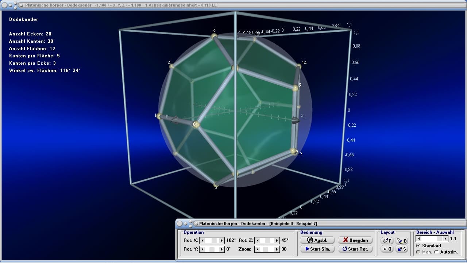Click the Bereich - Auswahl slider track
This screenshot has height=263, width=467.
point(432,239)
